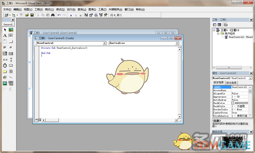Select the Timer control tool
This screenshot has width=255, height=153.
tap(5, 65)
